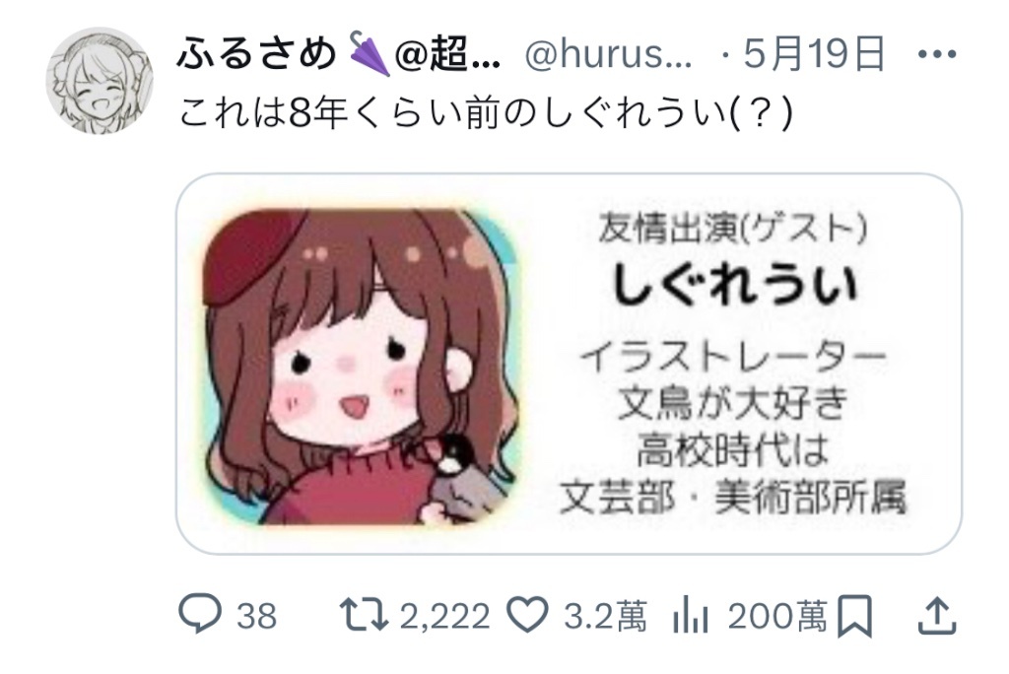The width and height of the screenshot is (1009, 674).
Task: Open the @hurus... handle link
Action: [x=608, y=54]
